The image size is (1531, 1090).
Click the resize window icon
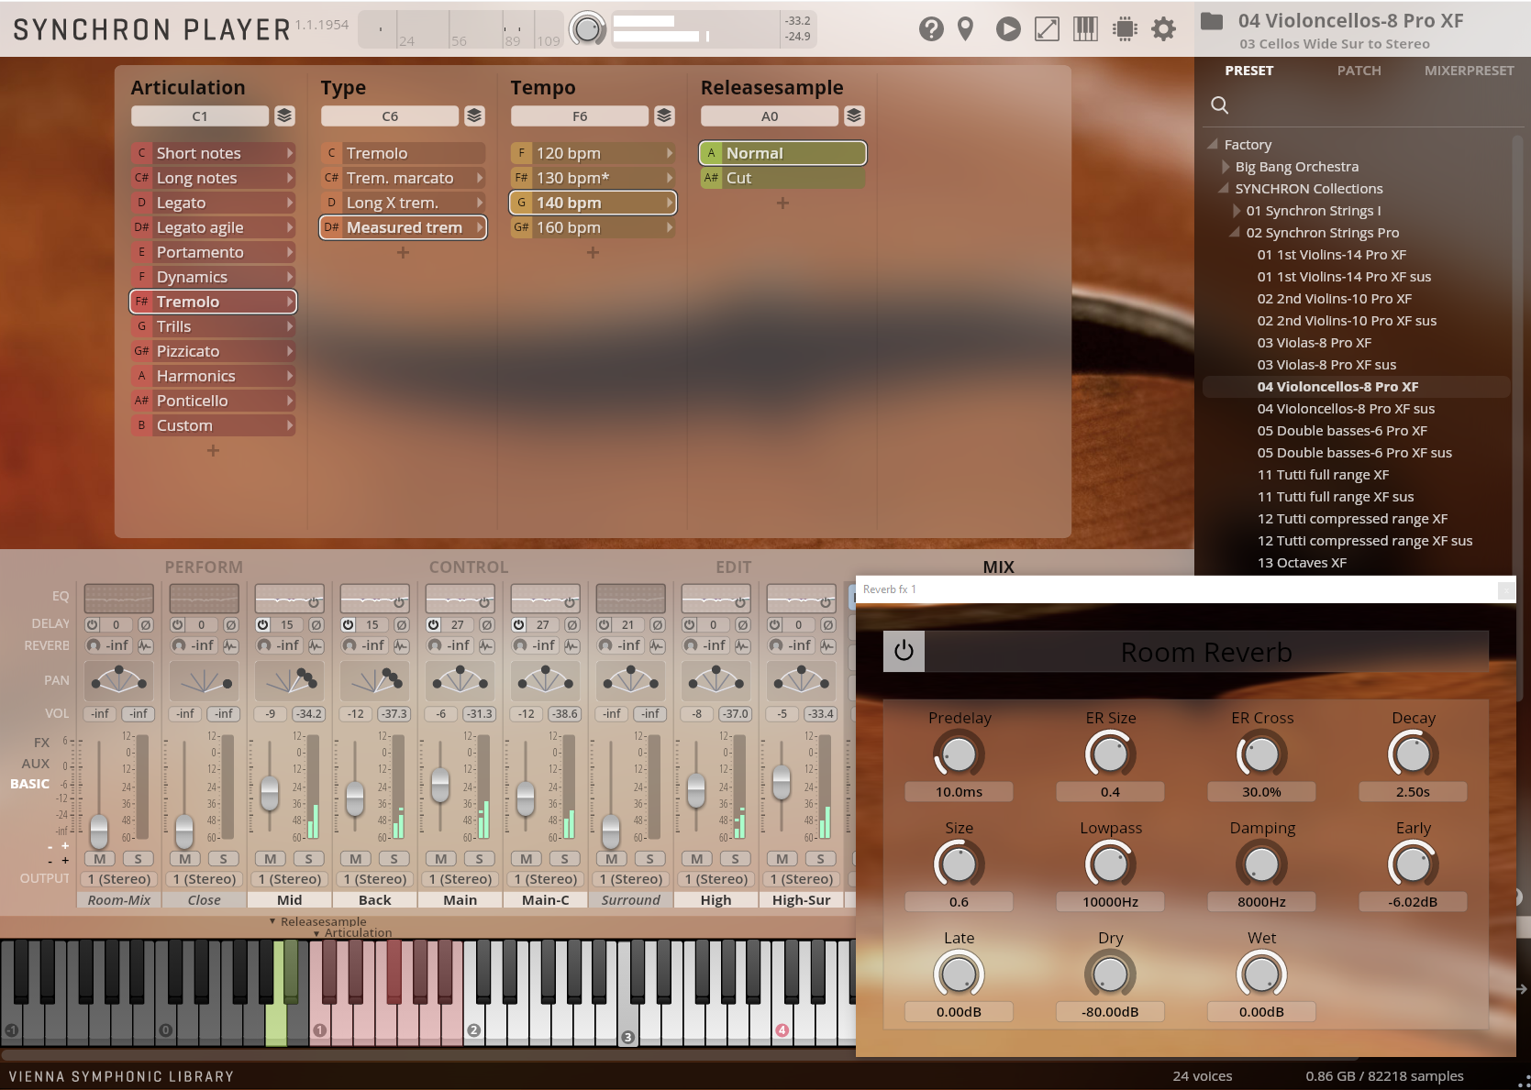(x=1047, y=28)
